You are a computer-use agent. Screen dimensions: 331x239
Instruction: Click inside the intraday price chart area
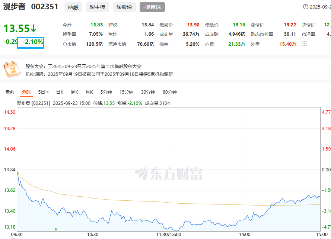[x=169, y=169]
